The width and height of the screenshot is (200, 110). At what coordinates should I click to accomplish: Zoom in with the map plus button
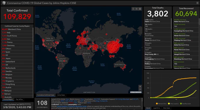(x=140, y=86)
